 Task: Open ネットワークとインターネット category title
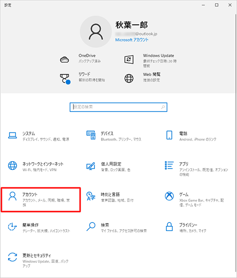click(x=43, y=164)
